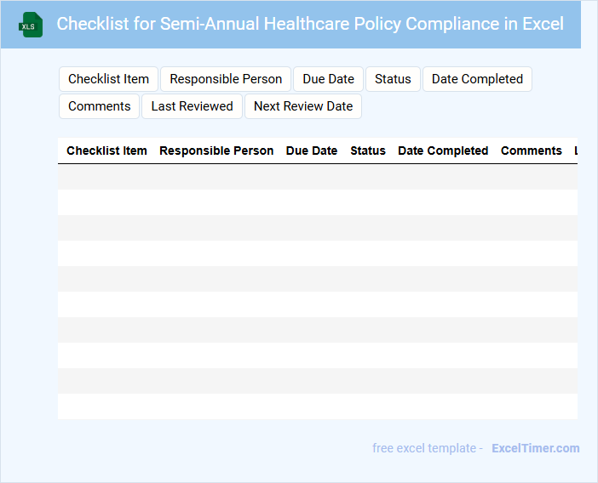598x483 pixels.
Task: Click the Last Reviewed tag button
Action: (192, 106)
